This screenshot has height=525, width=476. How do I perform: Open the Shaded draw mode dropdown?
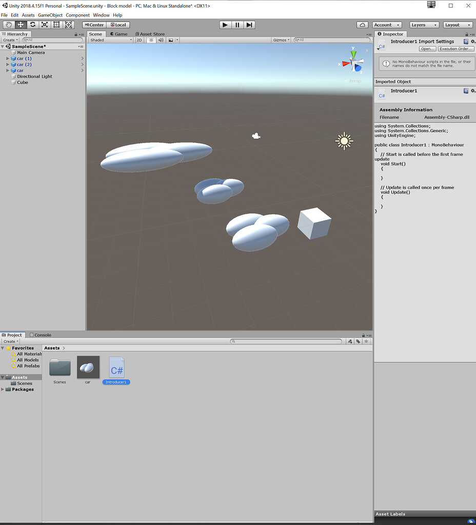pos(110,40)
